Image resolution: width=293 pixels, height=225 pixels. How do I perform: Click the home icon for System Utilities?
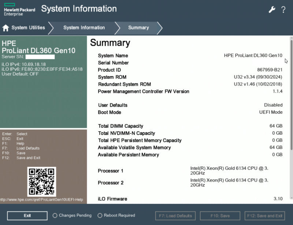point(5,28)
